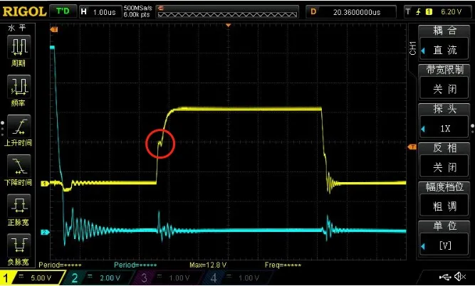Toggle the invert (反相) setting
475x286 pixels.
click(445, 167)
